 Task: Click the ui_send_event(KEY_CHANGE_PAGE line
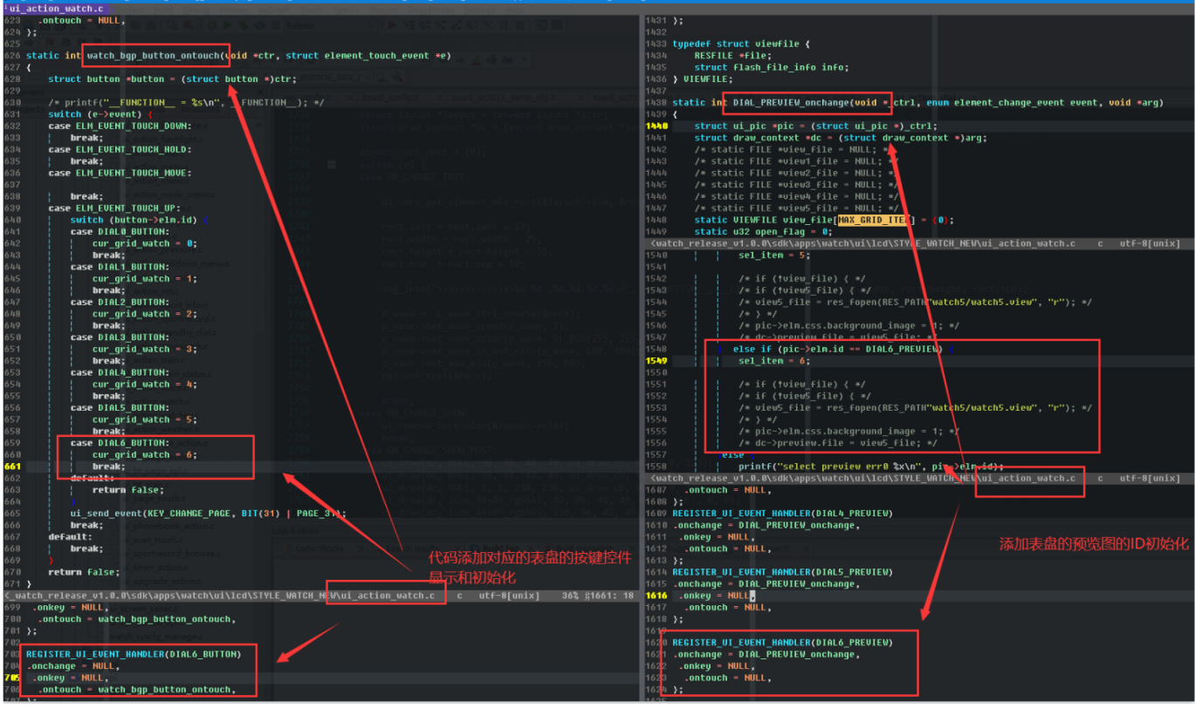click(209, 513)
